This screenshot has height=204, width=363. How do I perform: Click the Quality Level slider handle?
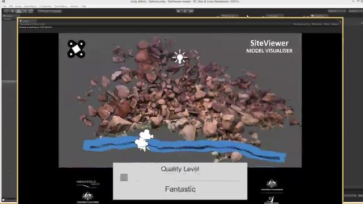(124, 177)
